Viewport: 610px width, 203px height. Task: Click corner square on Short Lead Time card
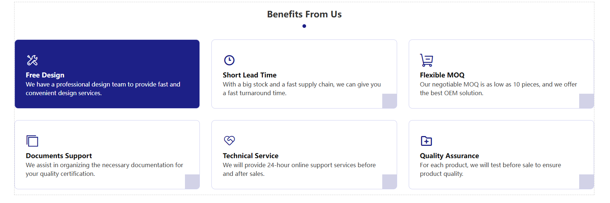[390, 101]
